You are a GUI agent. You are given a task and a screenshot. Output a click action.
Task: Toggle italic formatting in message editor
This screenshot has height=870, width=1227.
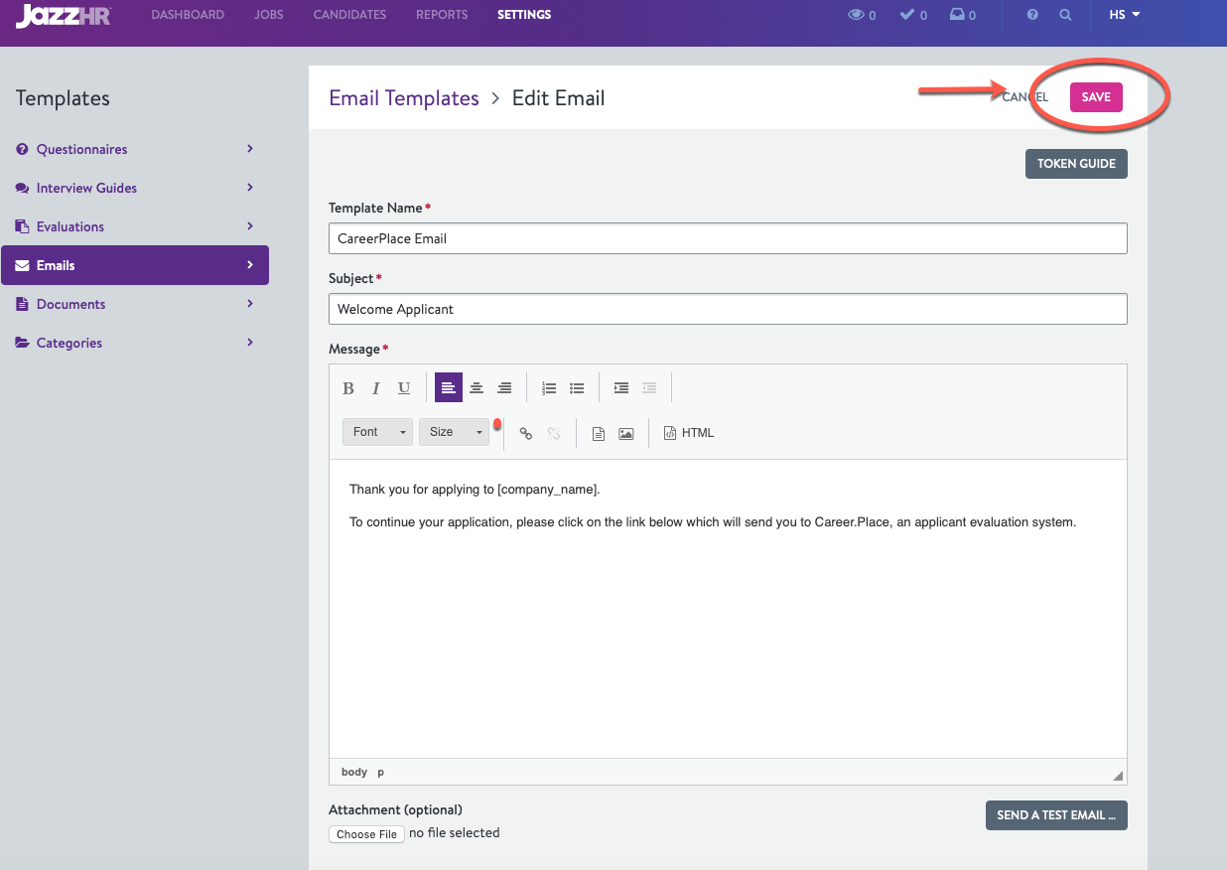[x=376, y=388]
